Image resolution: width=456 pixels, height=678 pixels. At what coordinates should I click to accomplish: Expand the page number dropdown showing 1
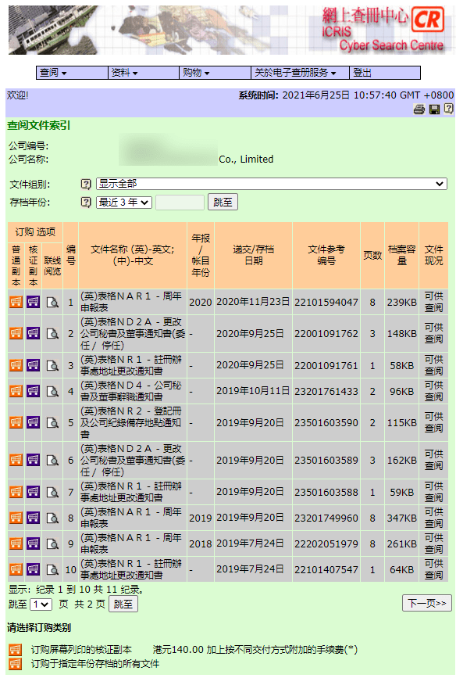coord(41,604)
